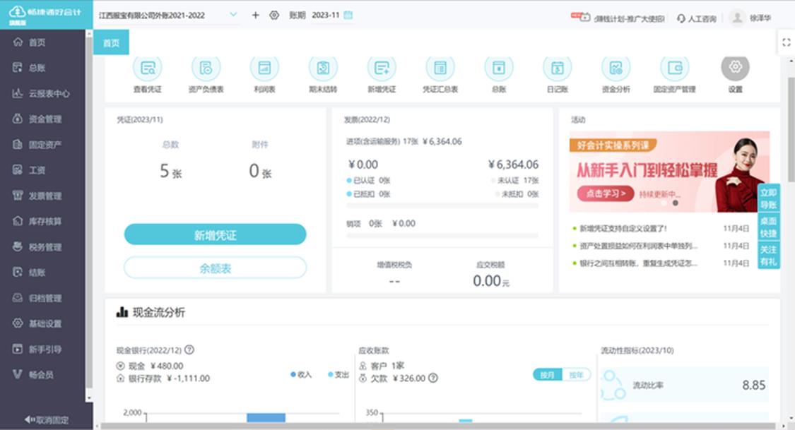Open 余额表 via the button
The height and width of the screenshot is (430, 795).
[x=216, y=267]
